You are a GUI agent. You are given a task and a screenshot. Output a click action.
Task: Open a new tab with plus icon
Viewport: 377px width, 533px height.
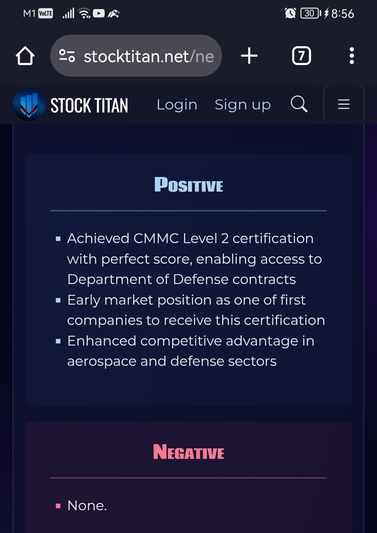point(249,56)
